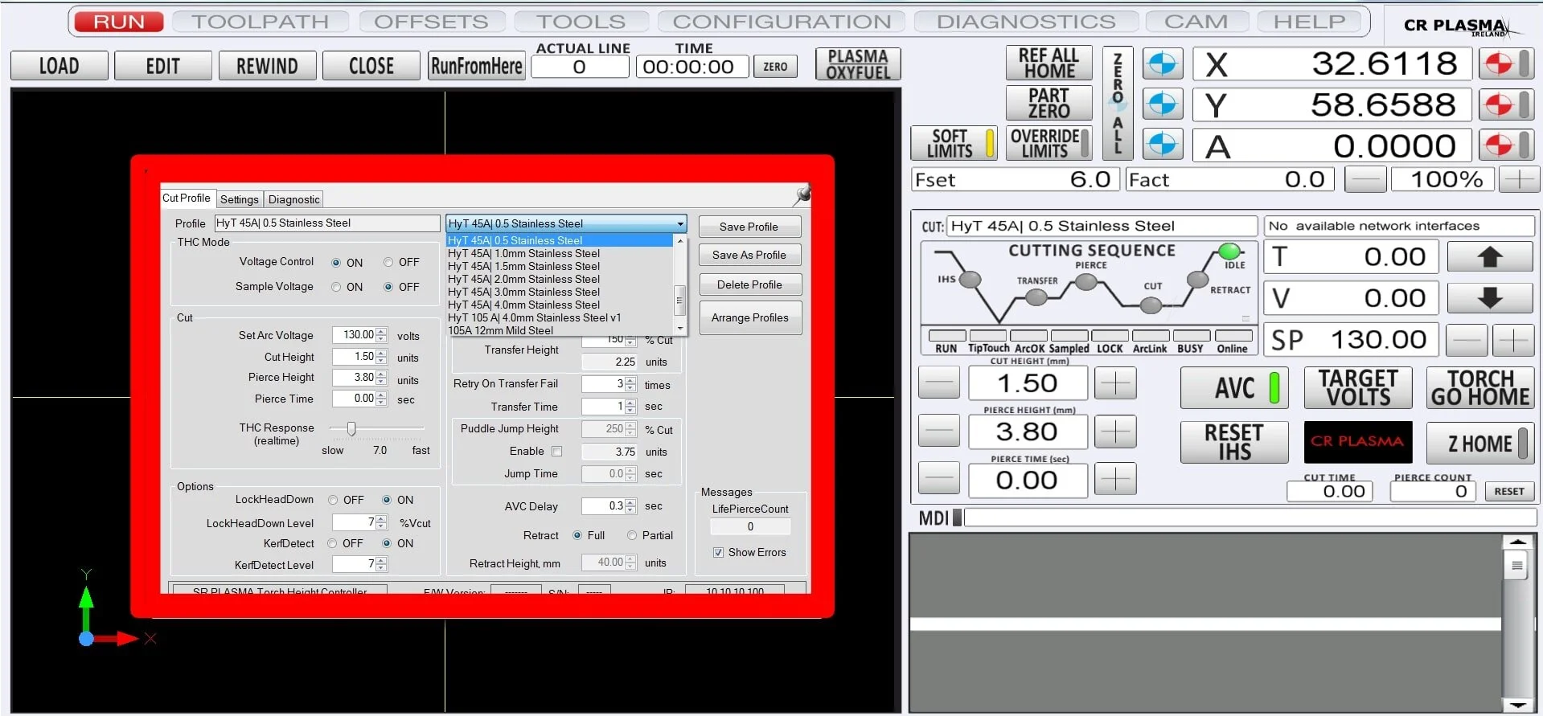Adjust Cut Height spinner arrows

(x=381, y=357)
